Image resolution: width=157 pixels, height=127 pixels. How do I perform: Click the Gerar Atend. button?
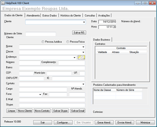point(104,122)
